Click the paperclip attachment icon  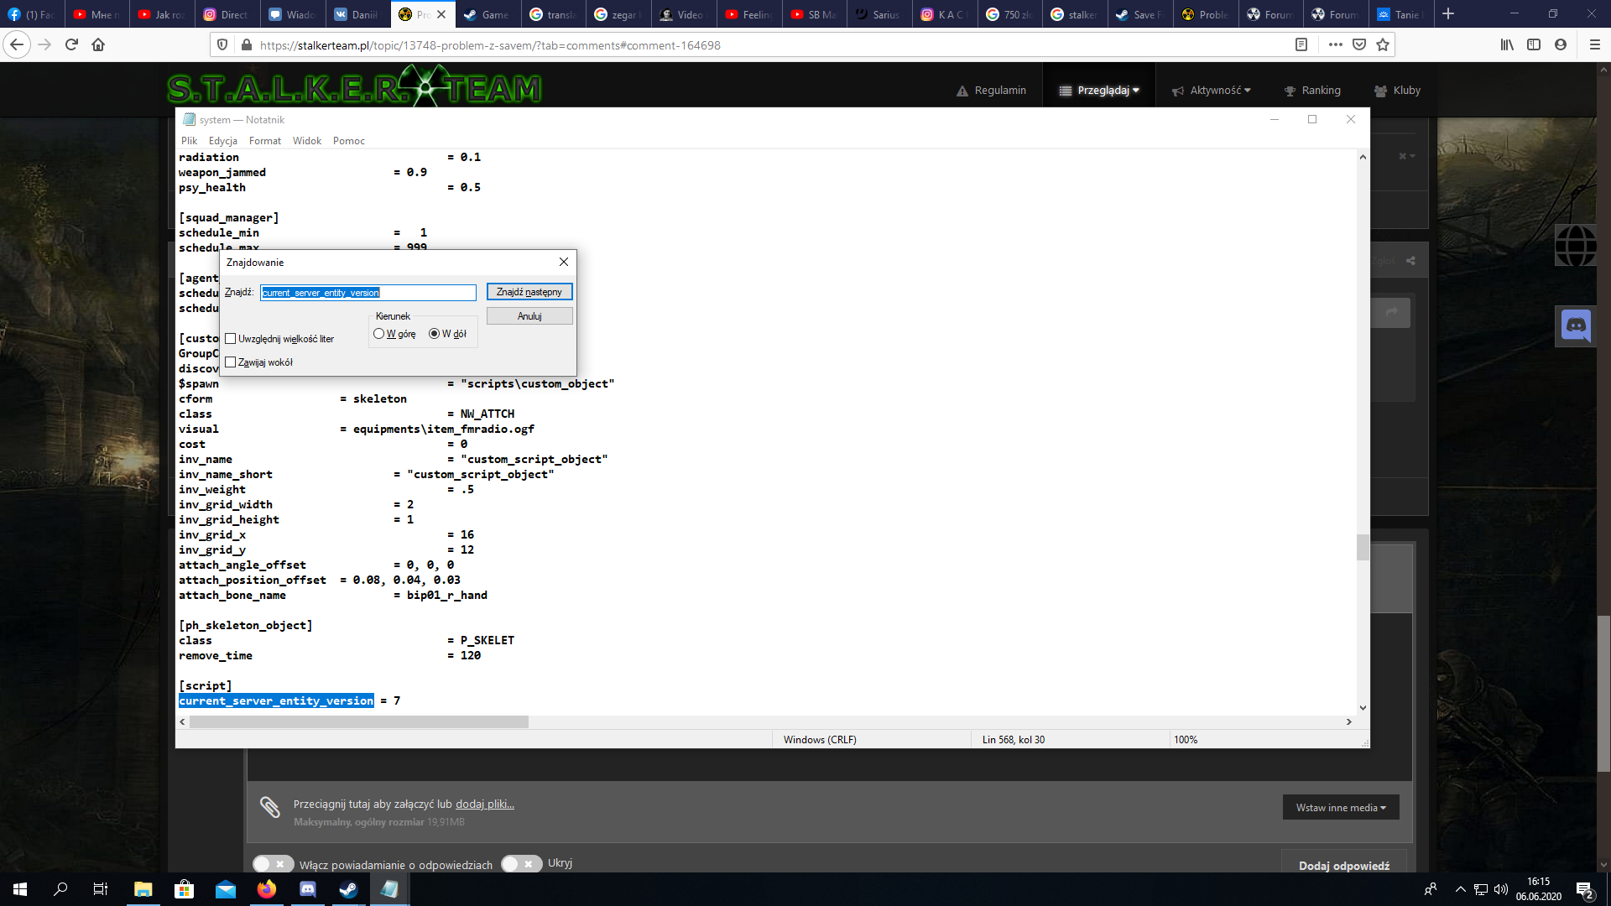pyautogui.click(x=269, y=807)
